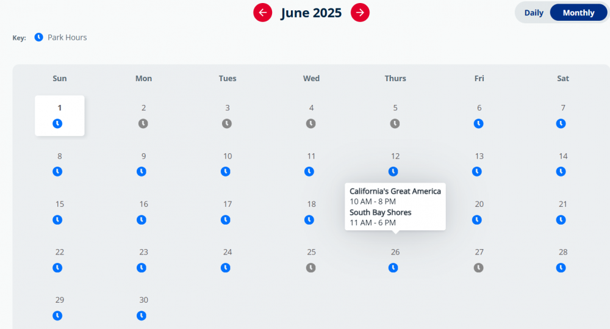The image size is (610, 329).
Task: Click the park hours clock for June 12
Action: click(x=393, y=172)
